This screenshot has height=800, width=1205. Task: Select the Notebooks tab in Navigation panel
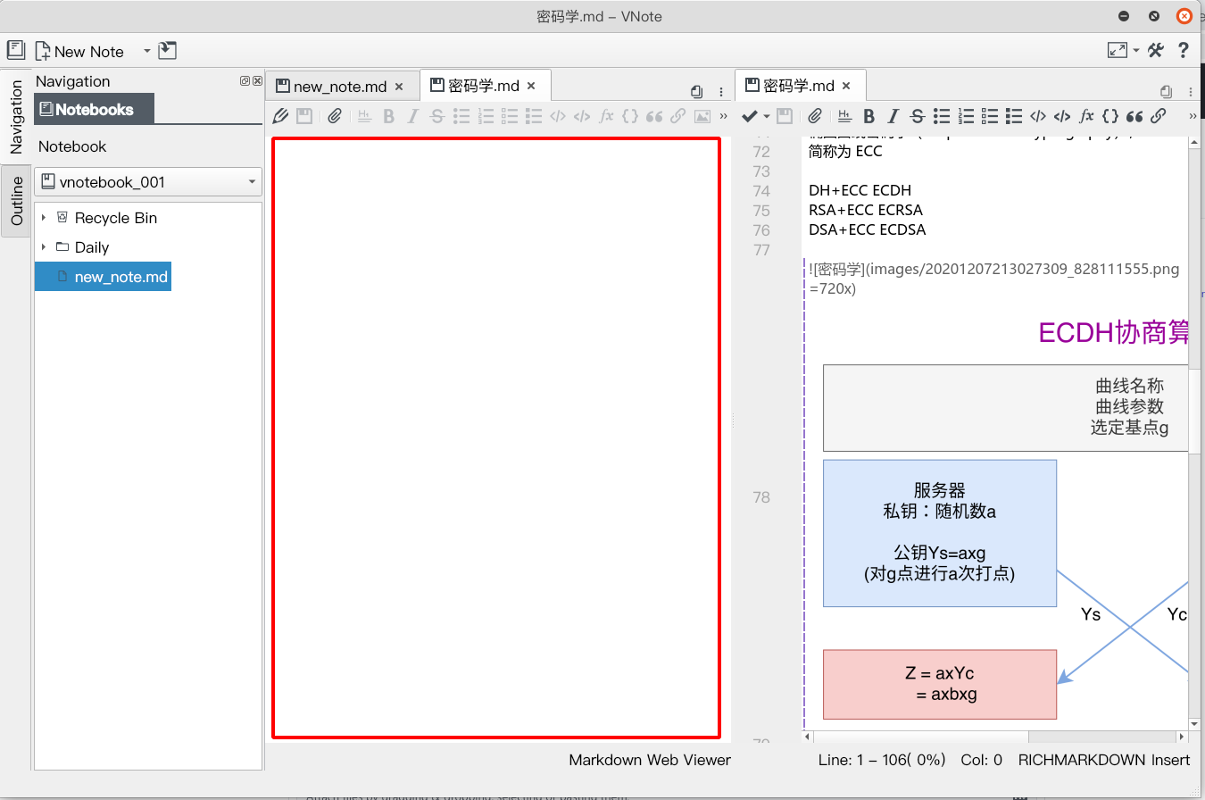[x=94, y=110]
